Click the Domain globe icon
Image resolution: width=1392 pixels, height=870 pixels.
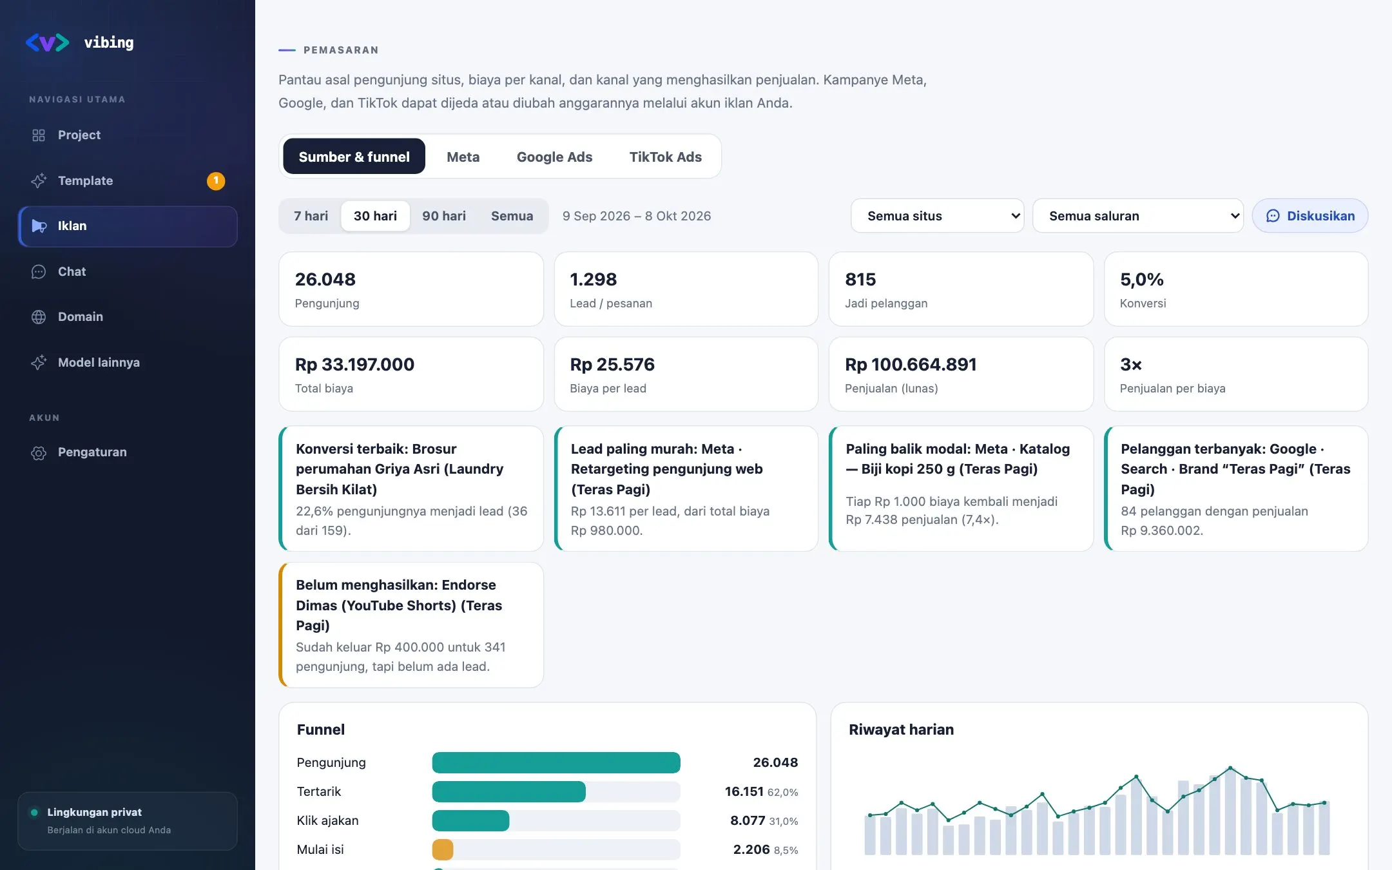[x=39, y=317]
